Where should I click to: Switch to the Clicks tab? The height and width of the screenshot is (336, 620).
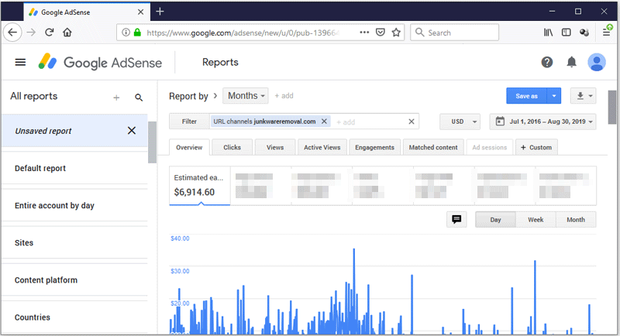(x=232, y=147)
